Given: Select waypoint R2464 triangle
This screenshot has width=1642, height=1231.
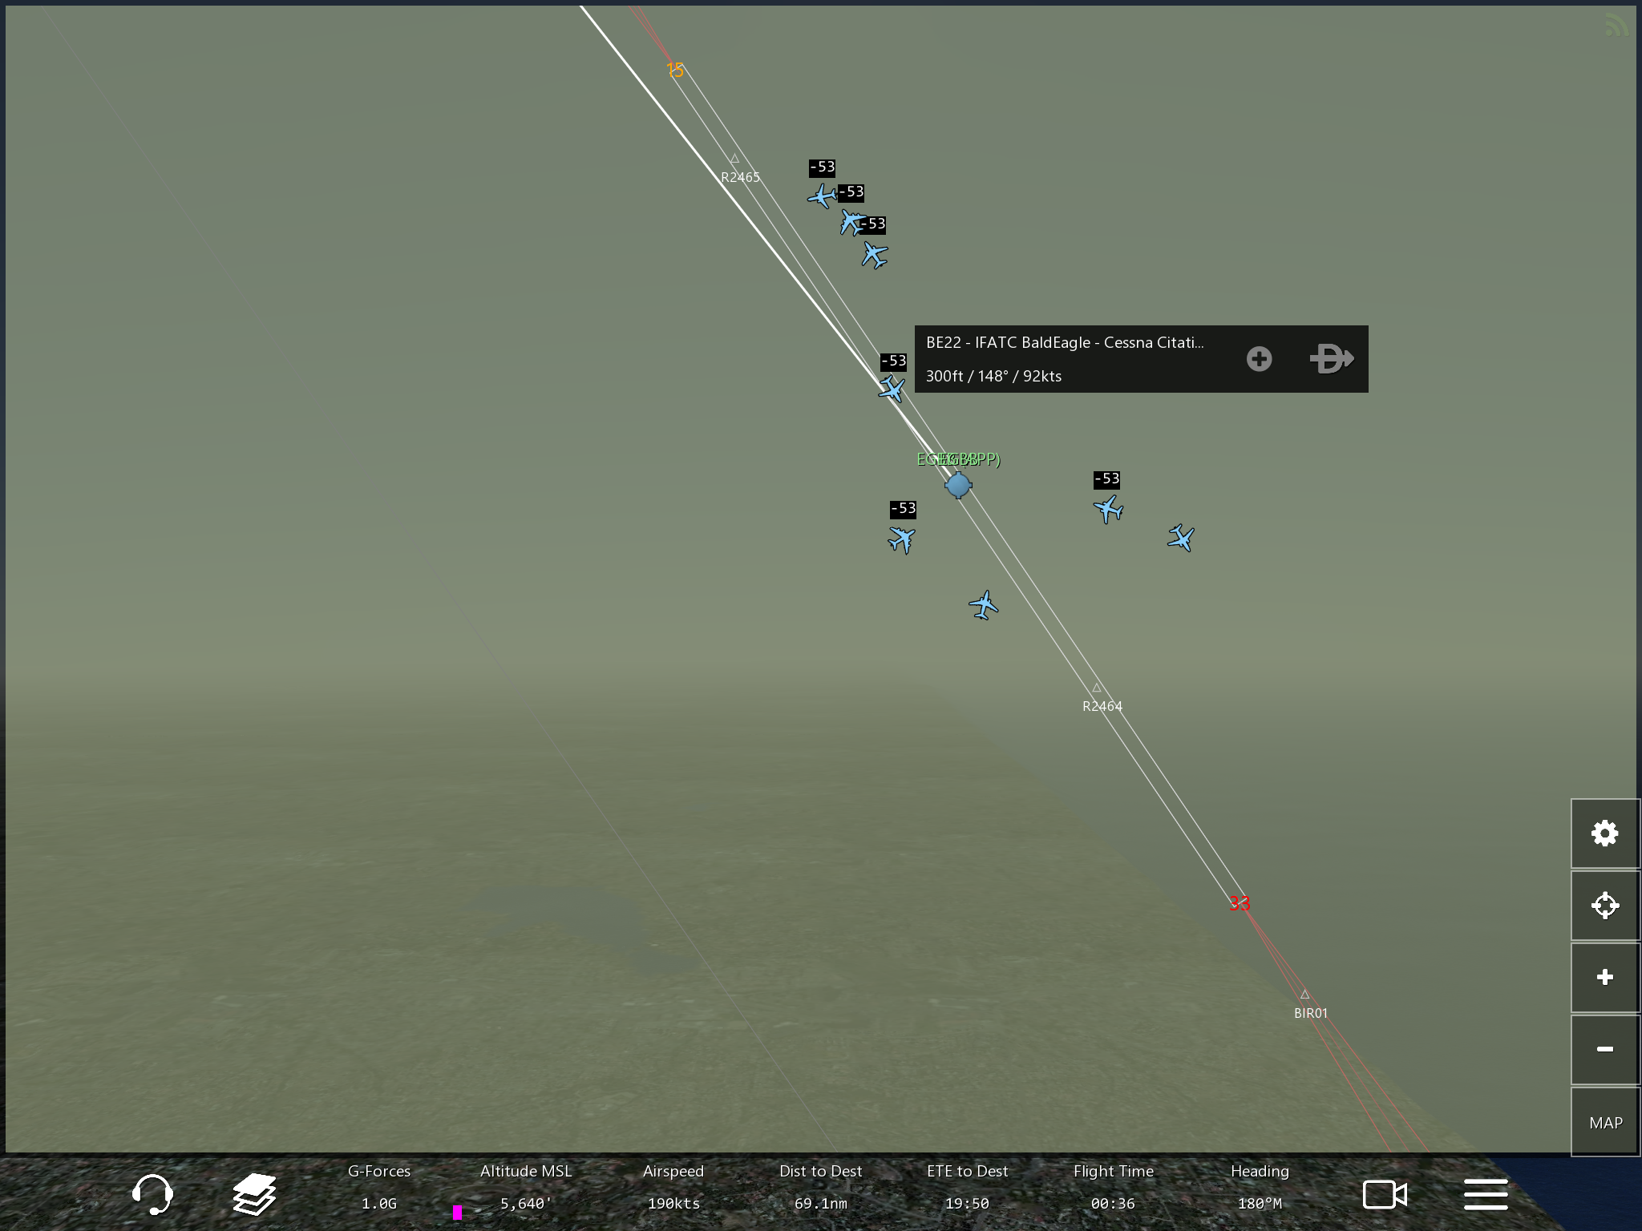Looking at the screenshot, I should [x=1096, y=688].
